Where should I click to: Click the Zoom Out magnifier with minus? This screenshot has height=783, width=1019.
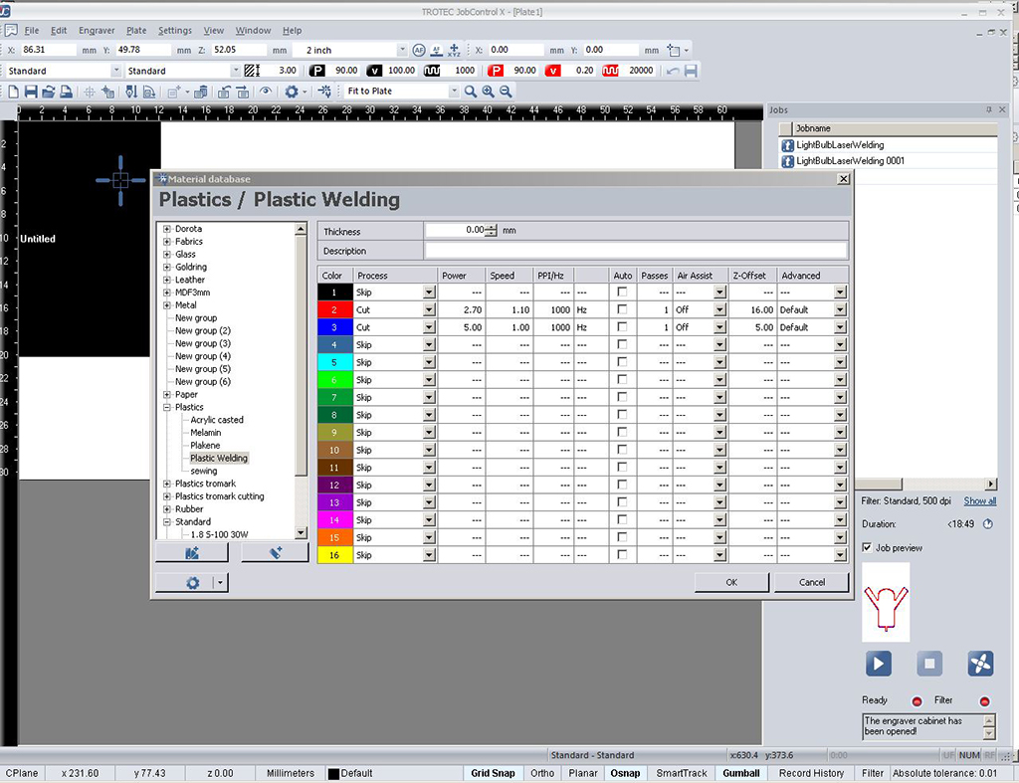point(506,92)
